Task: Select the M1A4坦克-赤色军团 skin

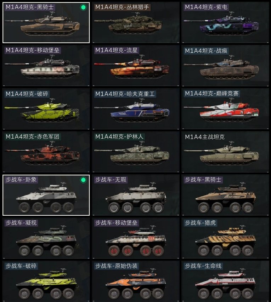Action: pos(46,152)
